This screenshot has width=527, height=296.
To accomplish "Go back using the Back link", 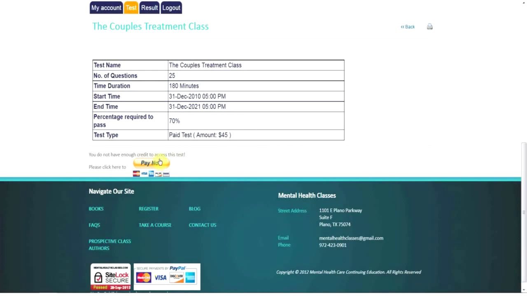I will [408, 27].
